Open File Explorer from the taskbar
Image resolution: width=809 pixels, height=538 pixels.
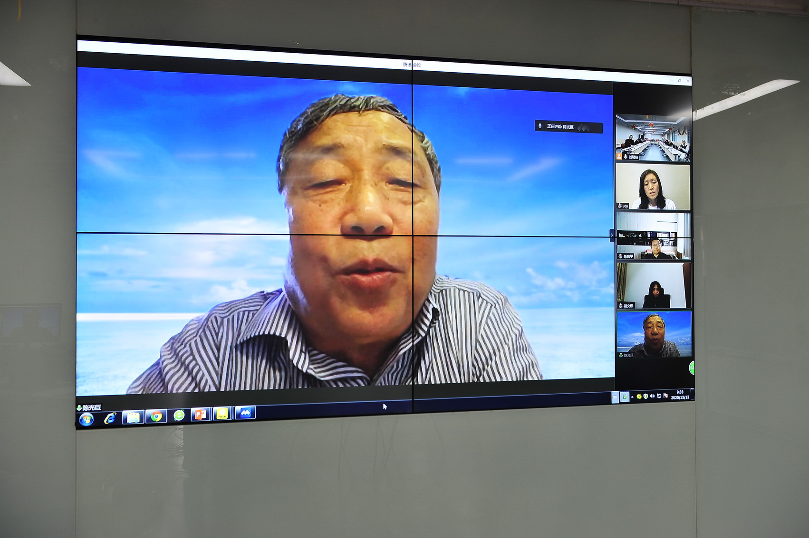[133, 417]
